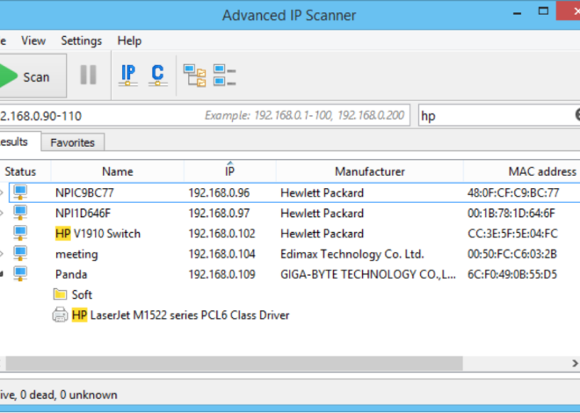This screenshot has height=413, width=580.
Task: Select the NPIC9BC77 device name
Action: point(84,192)
